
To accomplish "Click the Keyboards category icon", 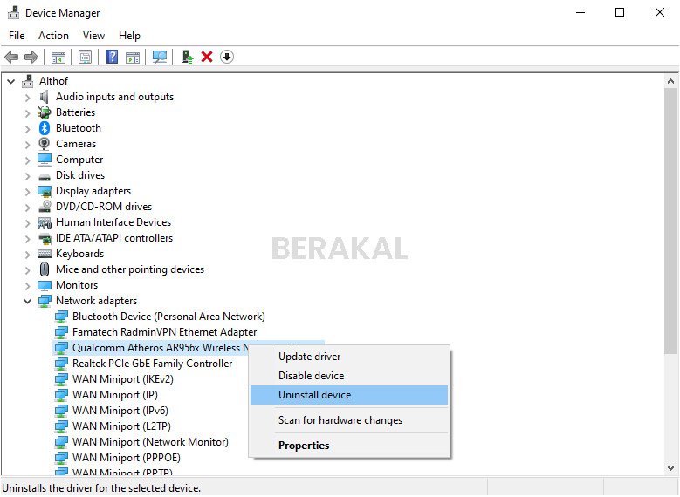I will [45, 254].
